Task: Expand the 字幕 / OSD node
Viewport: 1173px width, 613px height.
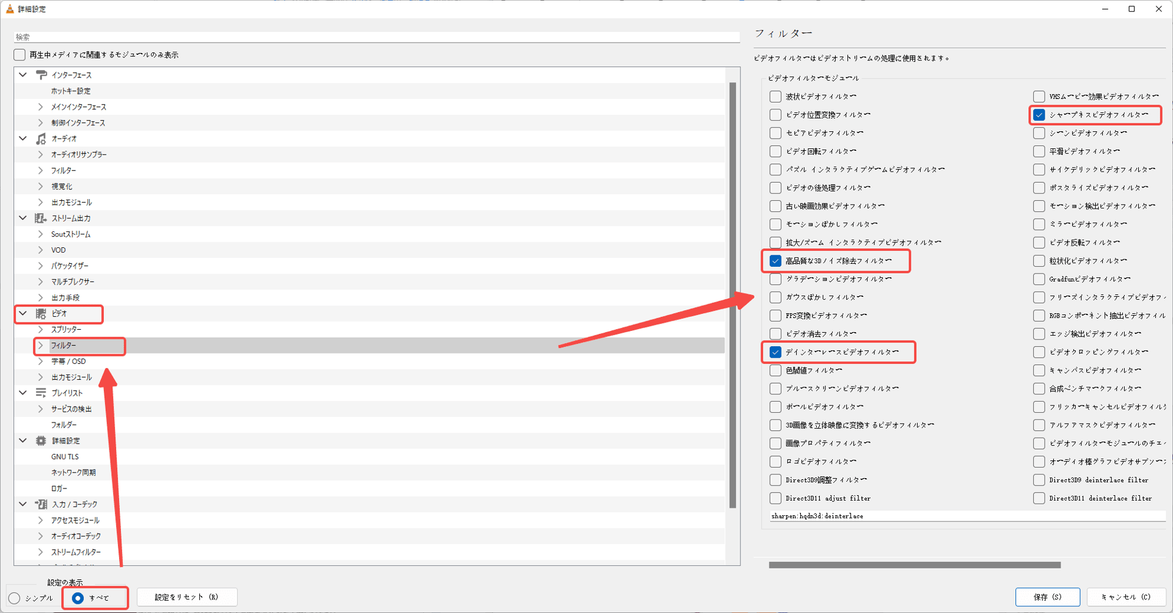Action: 41,361
